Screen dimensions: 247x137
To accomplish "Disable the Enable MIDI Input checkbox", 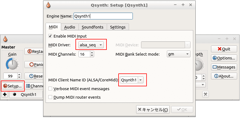I will (x=50, y=36).
